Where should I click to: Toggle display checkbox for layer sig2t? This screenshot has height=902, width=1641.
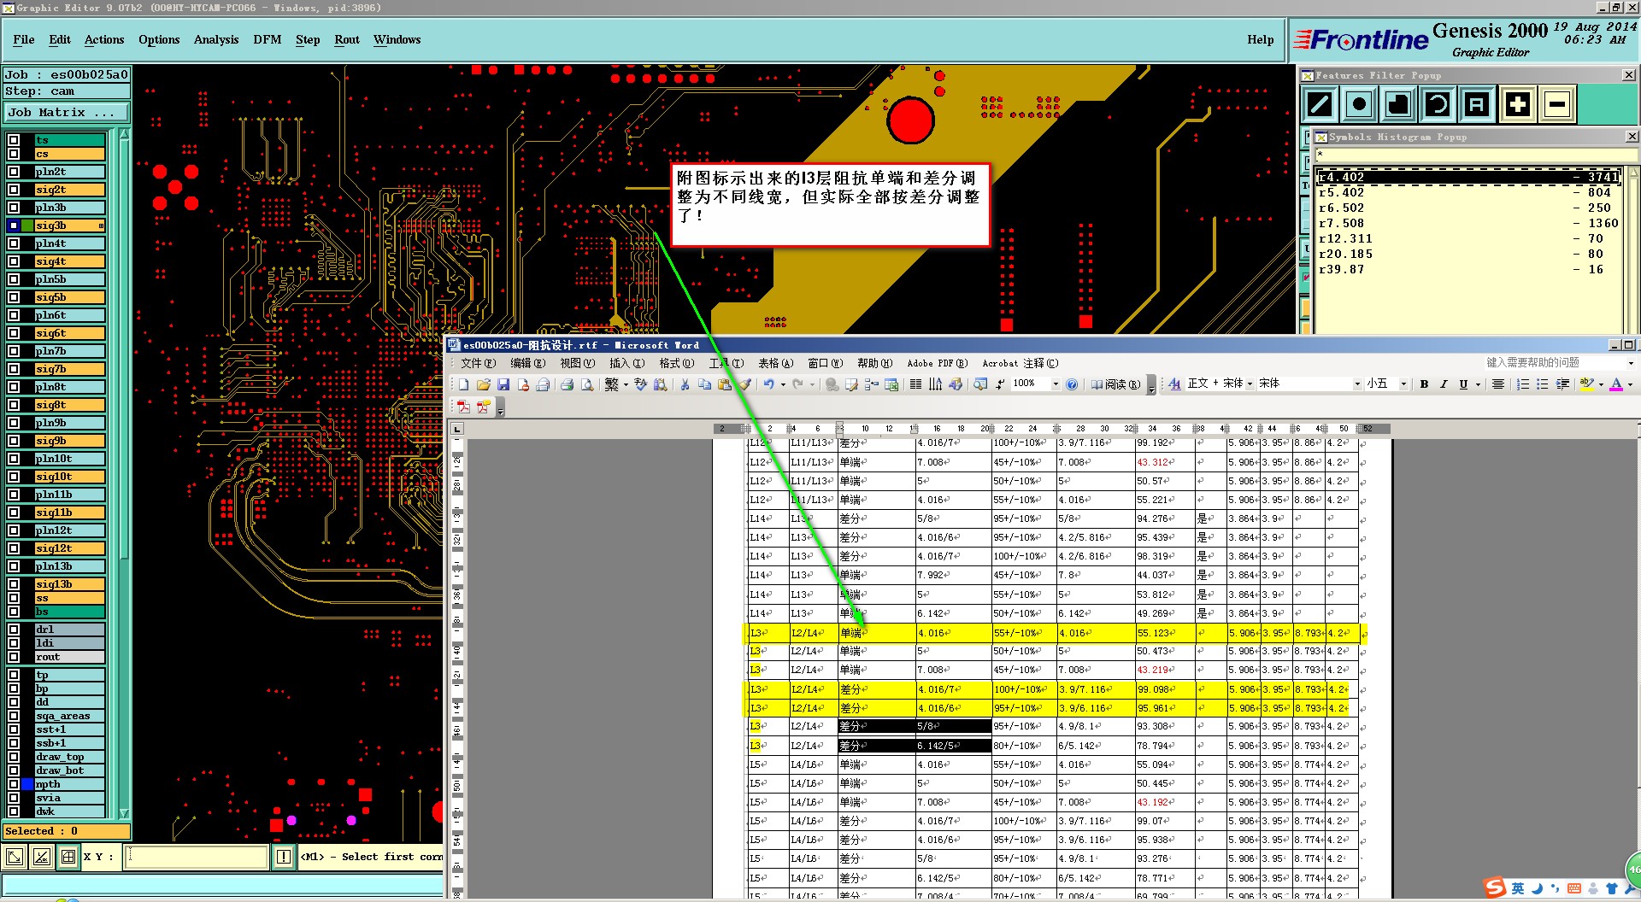coord(14,190)
